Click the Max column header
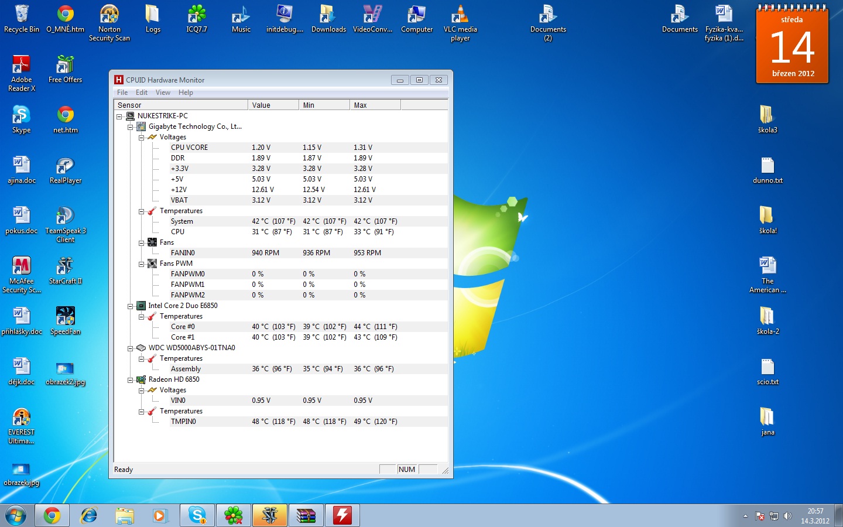 (375, 105)
